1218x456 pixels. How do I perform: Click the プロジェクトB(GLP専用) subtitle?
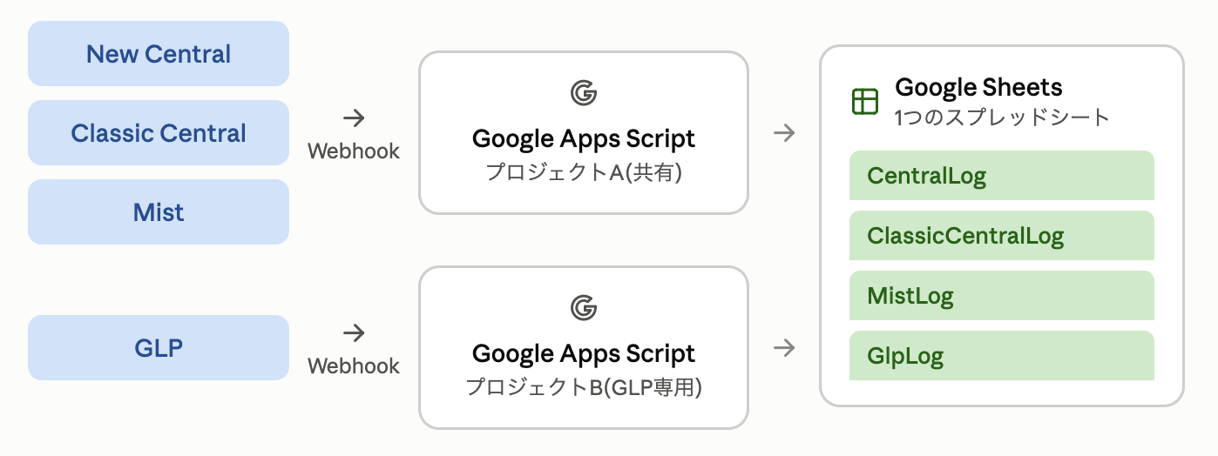(x=584, y=387)
